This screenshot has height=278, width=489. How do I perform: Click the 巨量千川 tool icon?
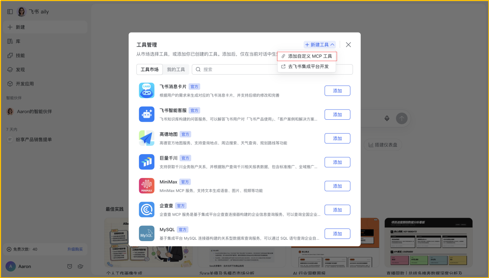point(147,162)
